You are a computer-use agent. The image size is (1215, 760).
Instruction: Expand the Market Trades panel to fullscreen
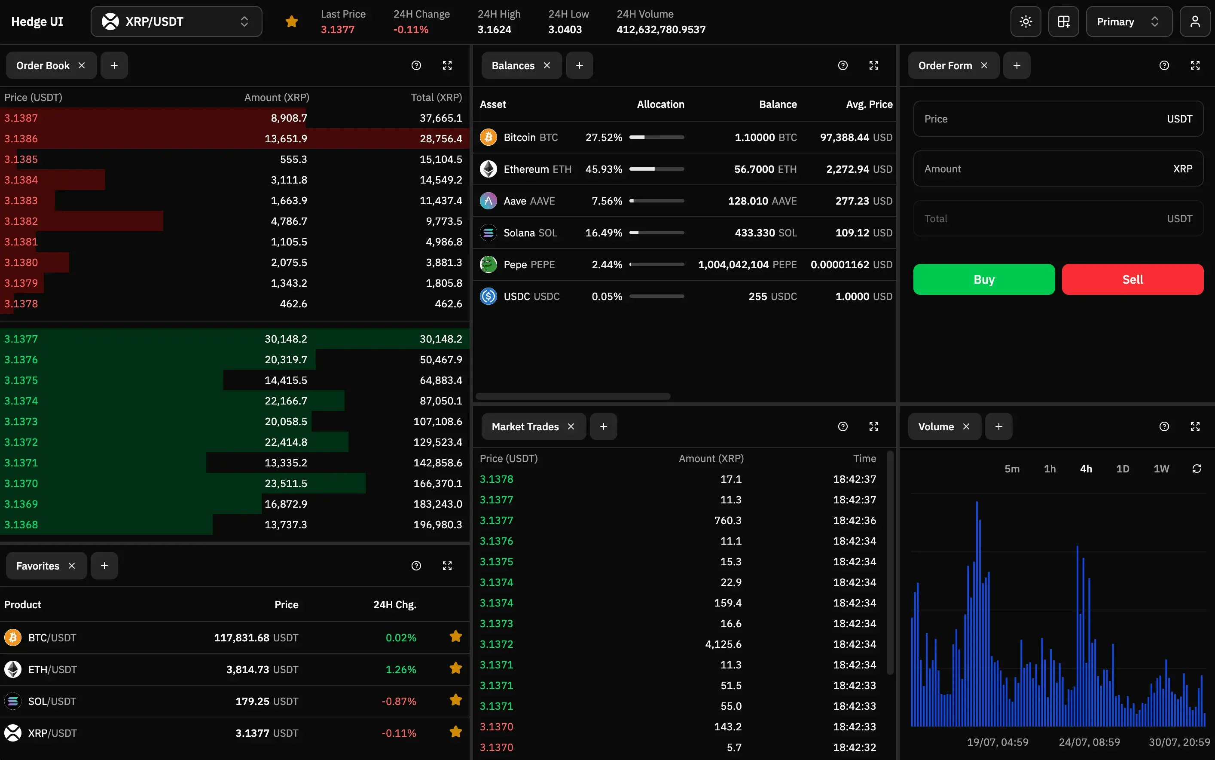[x=873, y=426]
